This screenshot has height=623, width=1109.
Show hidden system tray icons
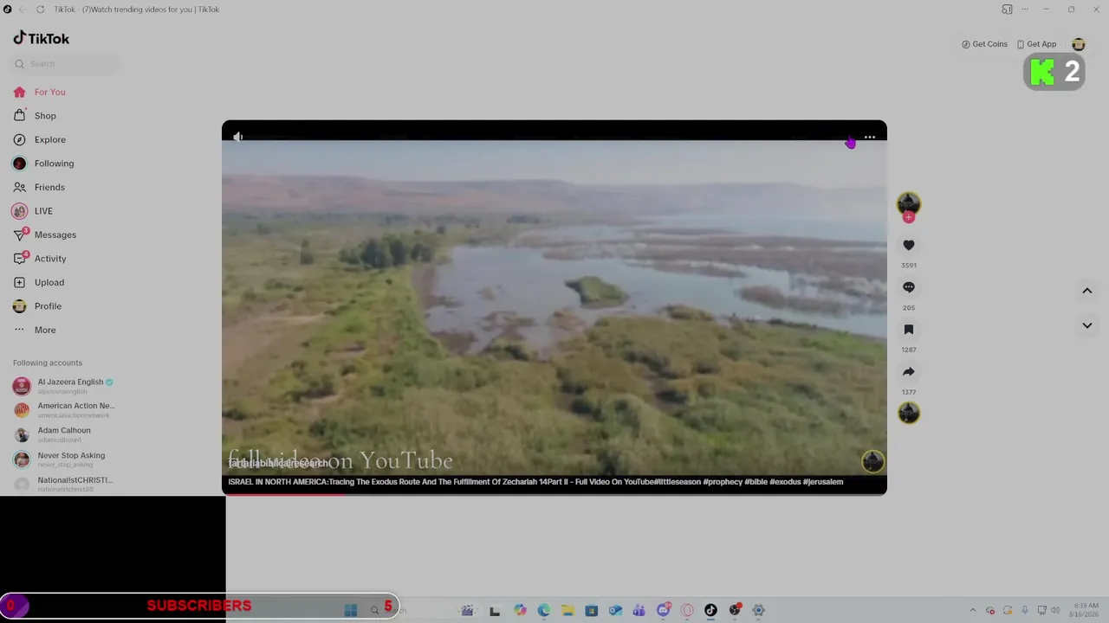972,610
